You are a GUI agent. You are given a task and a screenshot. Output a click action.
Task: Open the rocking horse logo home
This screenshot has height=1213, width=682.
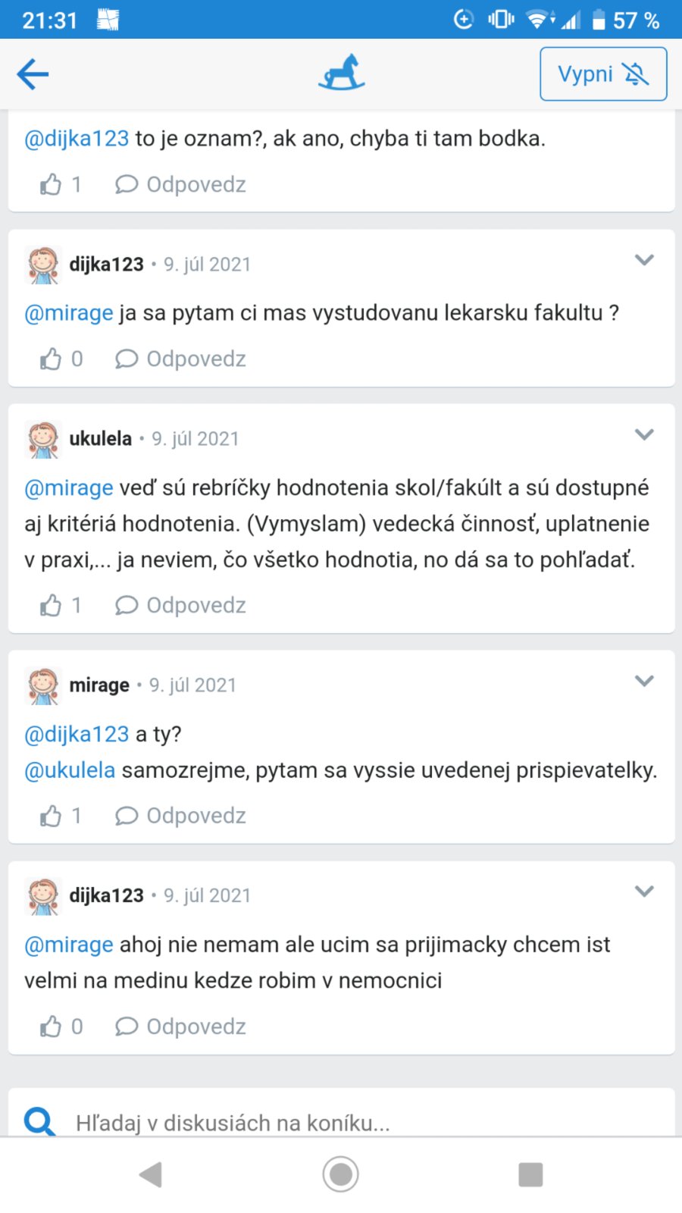click(342, 73)
